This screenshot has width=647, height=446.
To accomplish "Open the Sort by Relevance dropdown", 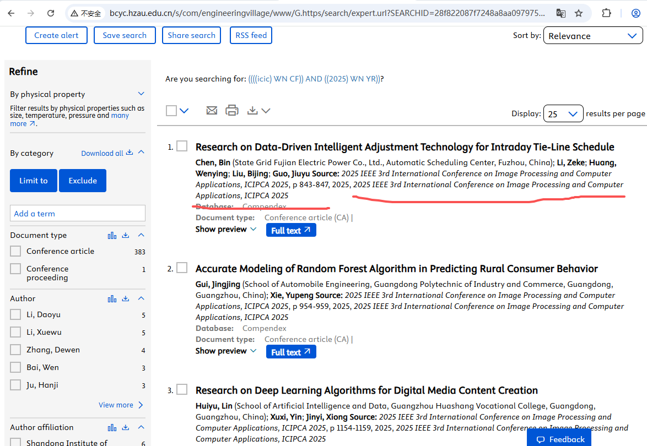I will 592,36.
